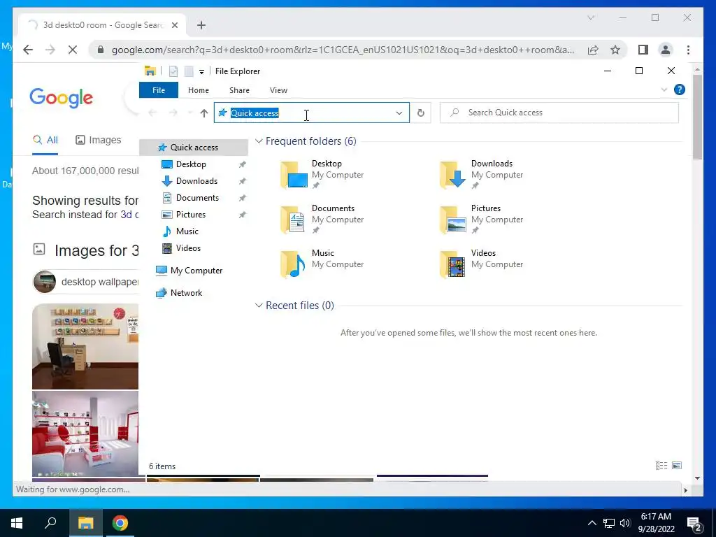Open the address bar history dropdown
The image size is (716, 537).
click(399, 113)
